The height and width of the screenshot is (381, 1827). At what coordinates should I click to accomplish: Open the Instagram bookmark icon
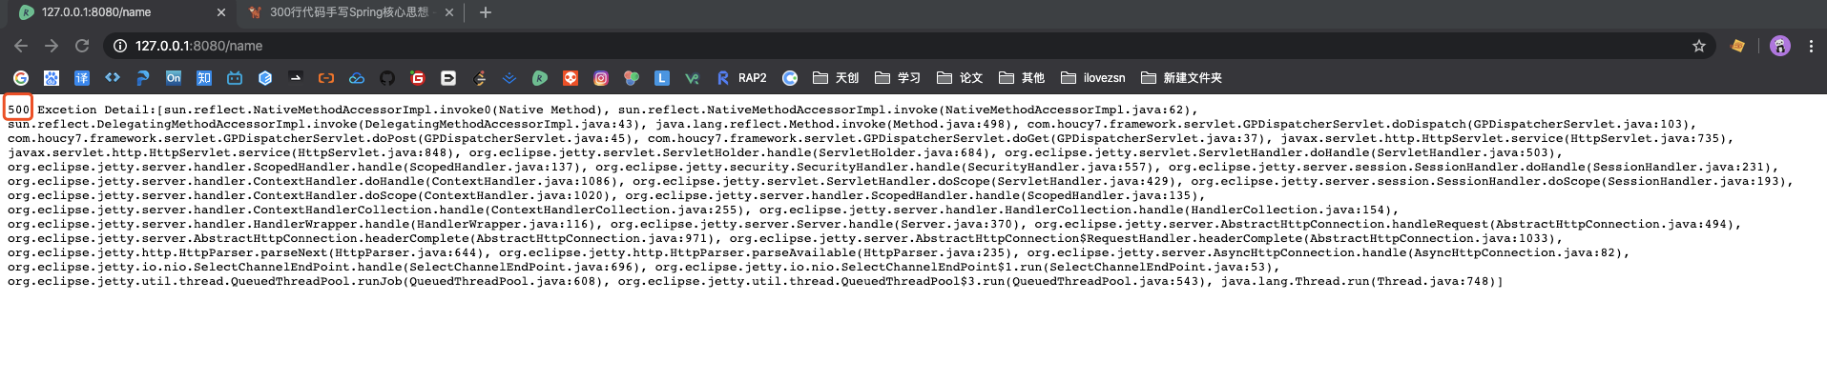coord(601,78)
